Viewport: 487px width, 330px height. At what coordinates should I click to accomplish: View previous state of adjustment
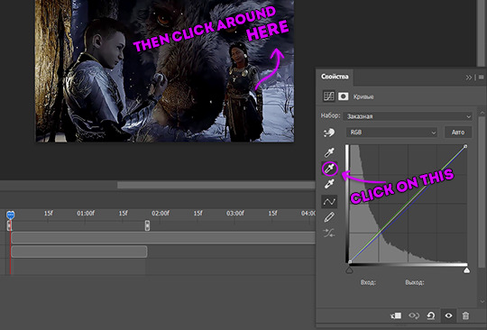click(x=414, y=316)
